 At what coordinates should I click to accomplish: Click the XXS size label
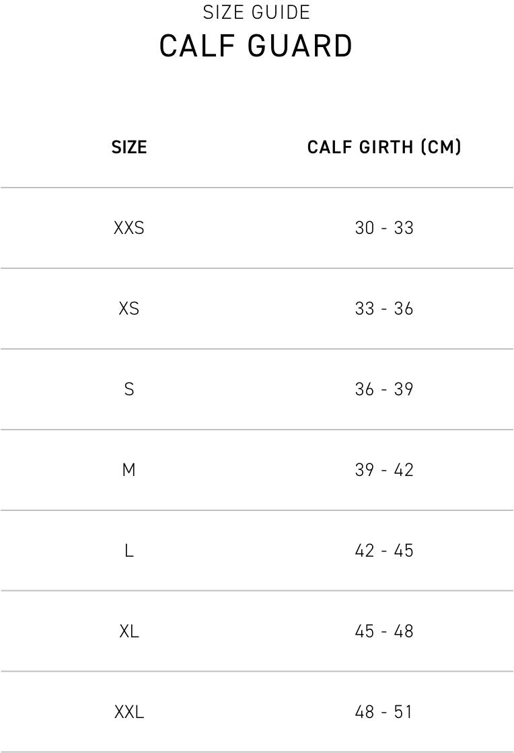click(x=129, y=228)
